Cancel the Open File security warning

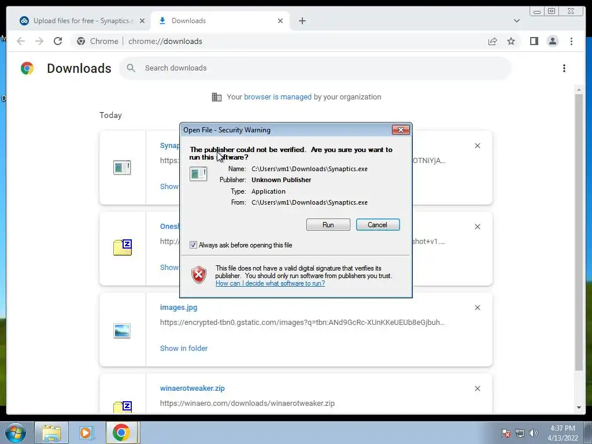378,225
